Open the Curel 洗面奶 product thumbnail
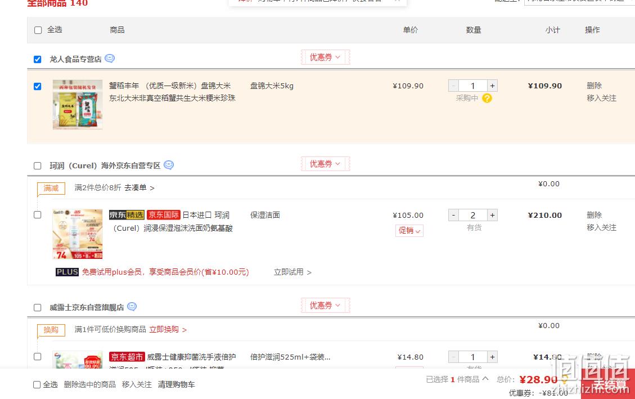 (x=78, y=234)
